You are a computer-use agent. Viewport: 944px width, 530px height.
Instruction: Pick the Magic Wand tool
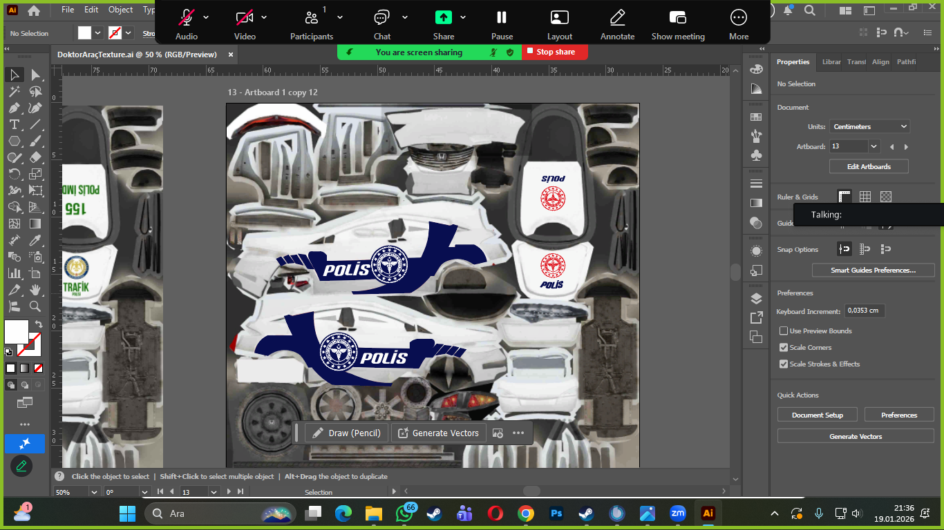[x=15, y=91]
